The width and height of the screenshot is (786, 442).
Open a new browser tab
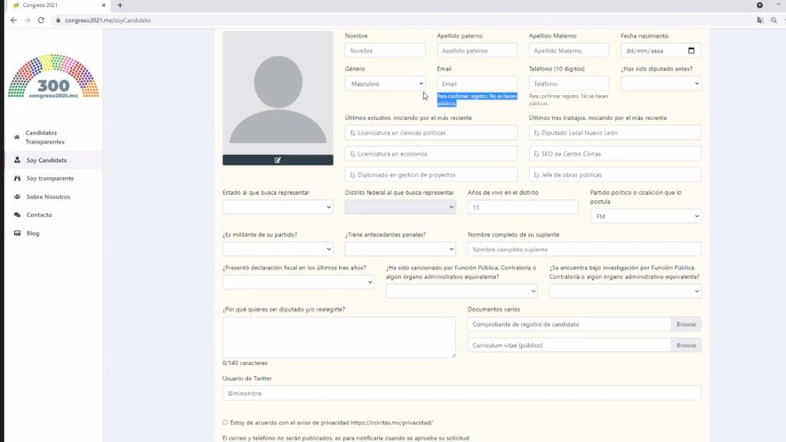click(x=120, y=5)
